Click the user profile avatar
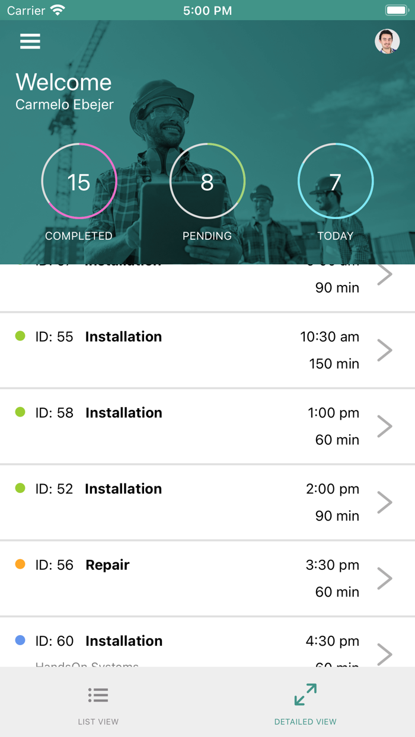Image resolution: width=415 pixels, height=737 pixels. 388,41
